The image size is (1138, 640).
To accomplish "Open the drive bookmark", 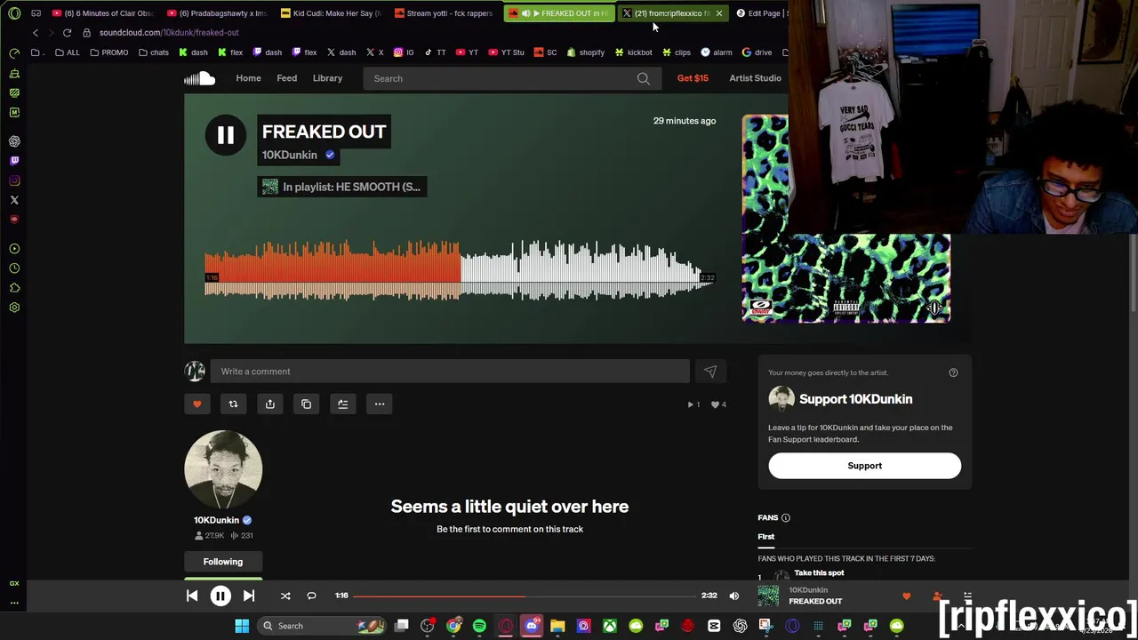I will (x=757, y=52).
